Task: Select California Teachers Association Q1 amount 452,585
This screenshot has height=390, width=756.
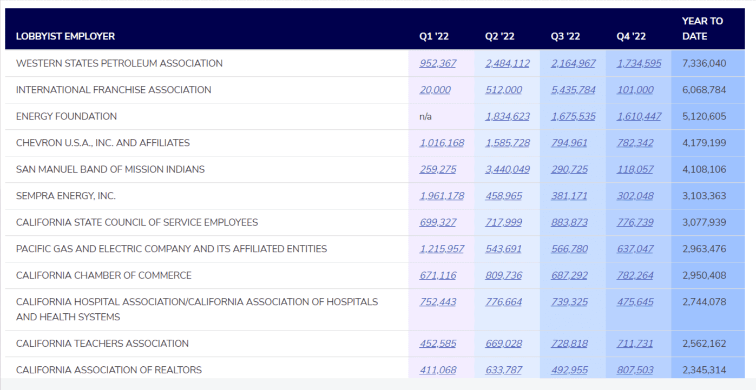Action: tap(437, 343)
